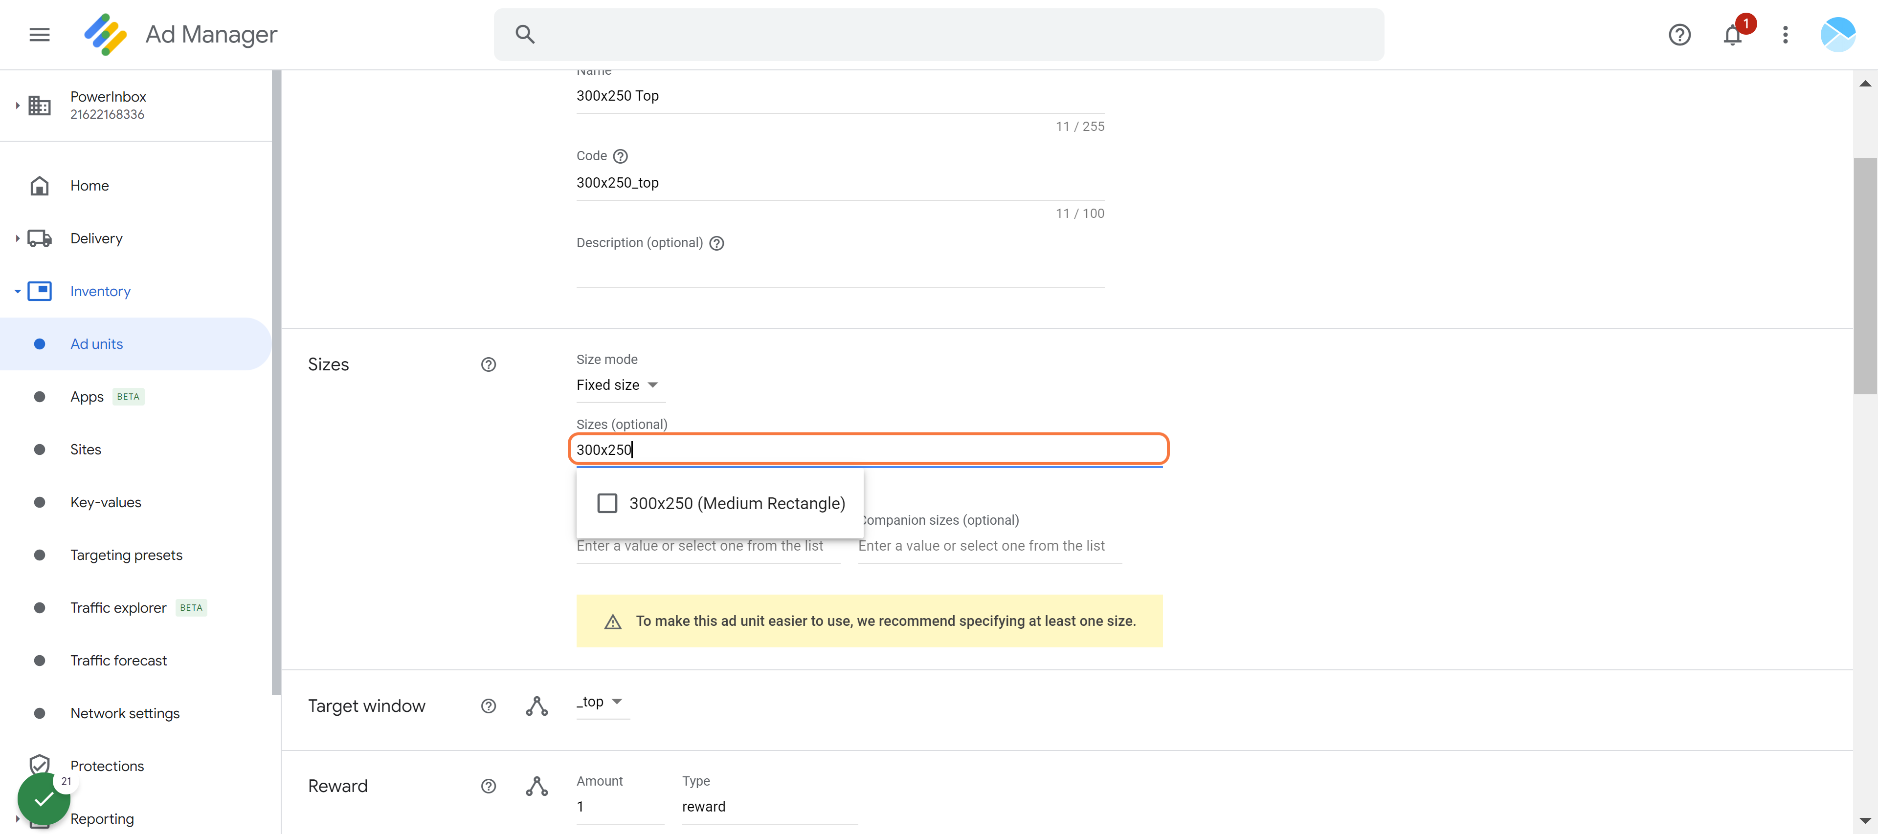The width and height of the screenshot is (1878, 834).
Task: Open the main hamburger menu
Action: [39, 34]
